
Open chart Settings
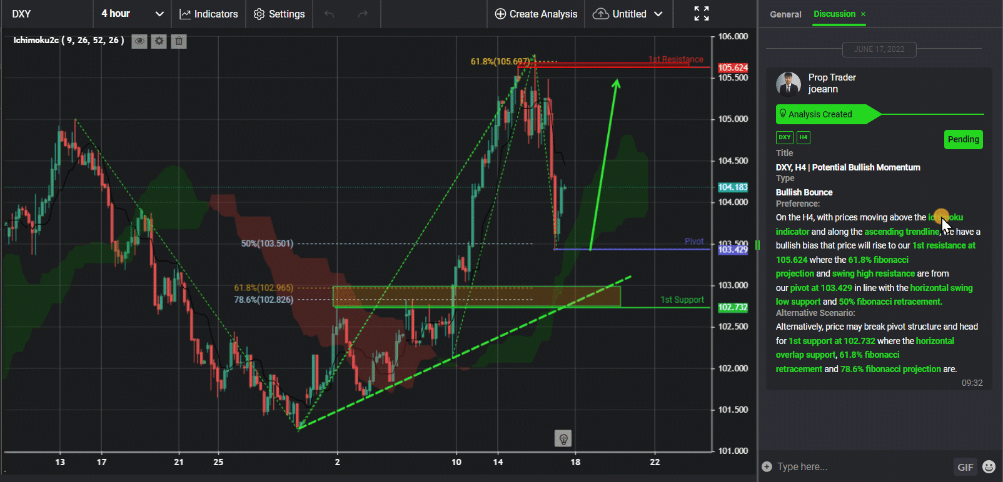[x=279, y=14]
